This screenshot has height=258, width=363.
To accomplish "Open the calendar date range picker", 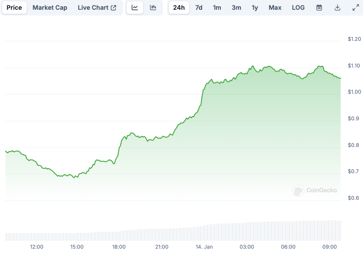I will tap(319, 8).
